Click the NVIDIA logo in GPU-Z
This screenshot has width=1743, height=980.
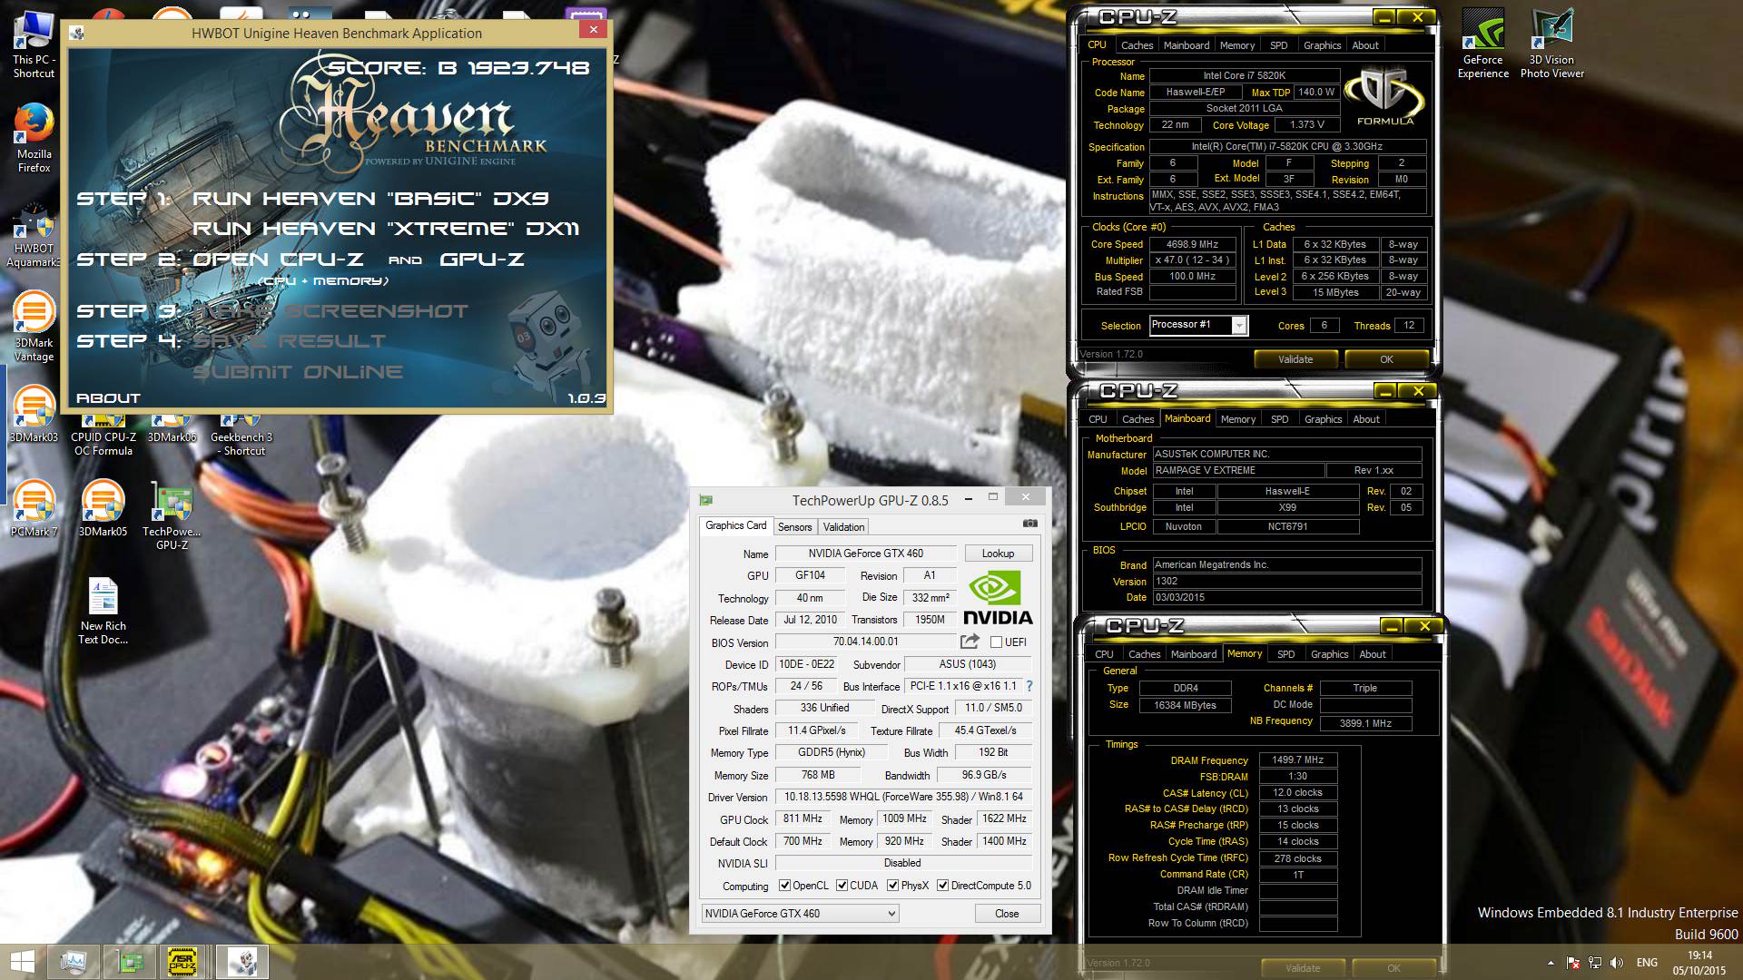(x=998, y=599)
